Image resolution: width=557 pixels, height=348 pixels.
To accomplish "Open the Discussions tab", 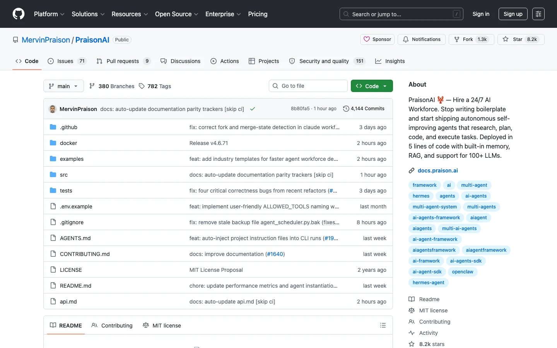I will pos(181,61).
